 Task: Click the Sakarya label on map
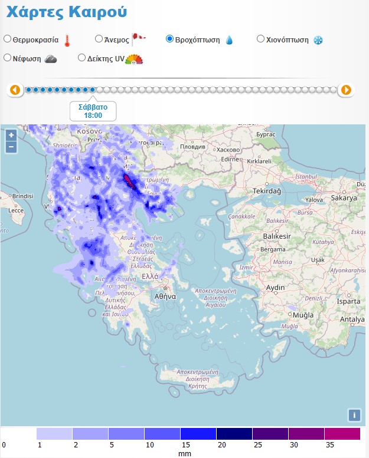[x=344, y=197]
